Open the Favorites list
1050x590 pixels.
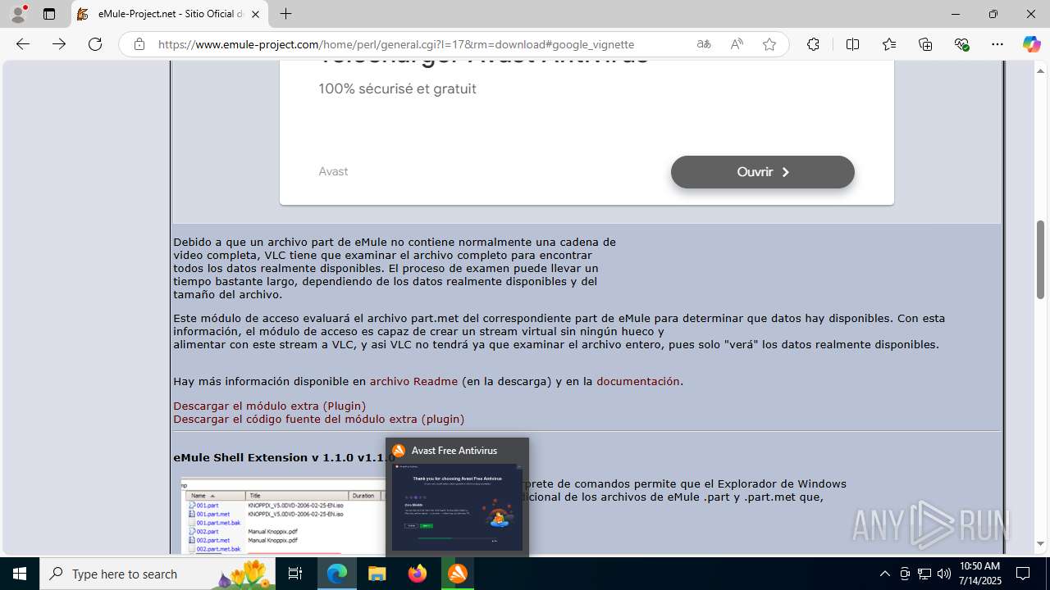click(889, 44)
